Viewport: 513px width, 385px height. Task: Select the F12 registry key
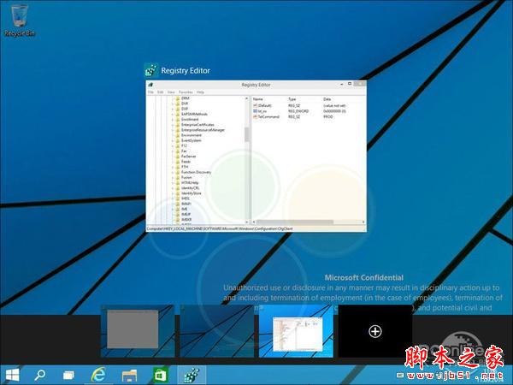click(x=184, y=145)
